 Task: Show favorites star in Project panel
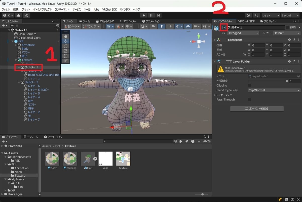[x=199, y=141]
